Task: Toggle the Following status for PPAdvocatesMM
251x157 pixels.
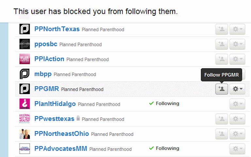Action: tap(164, 149)
